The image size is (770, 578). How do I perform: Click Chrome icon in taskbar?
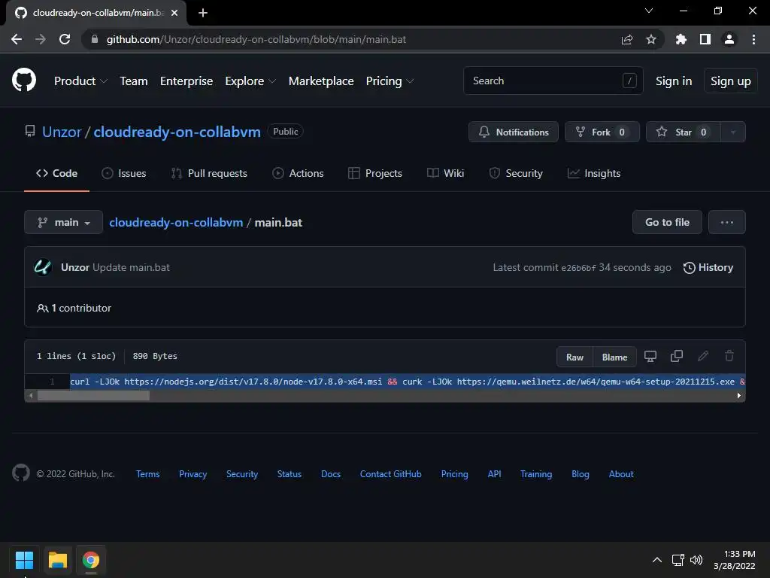pyautogui.click(x=91, y=560)
